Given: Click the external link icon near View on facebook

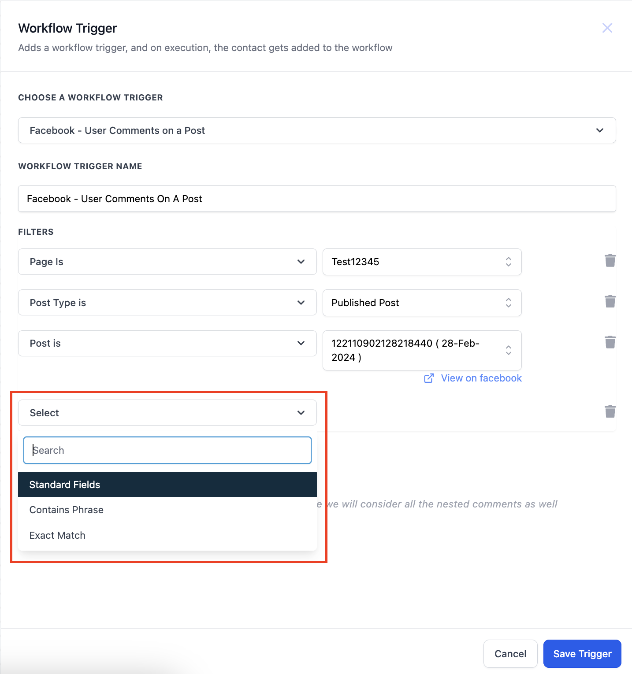Looking at the screenshot, I should (x=429, y=378).
